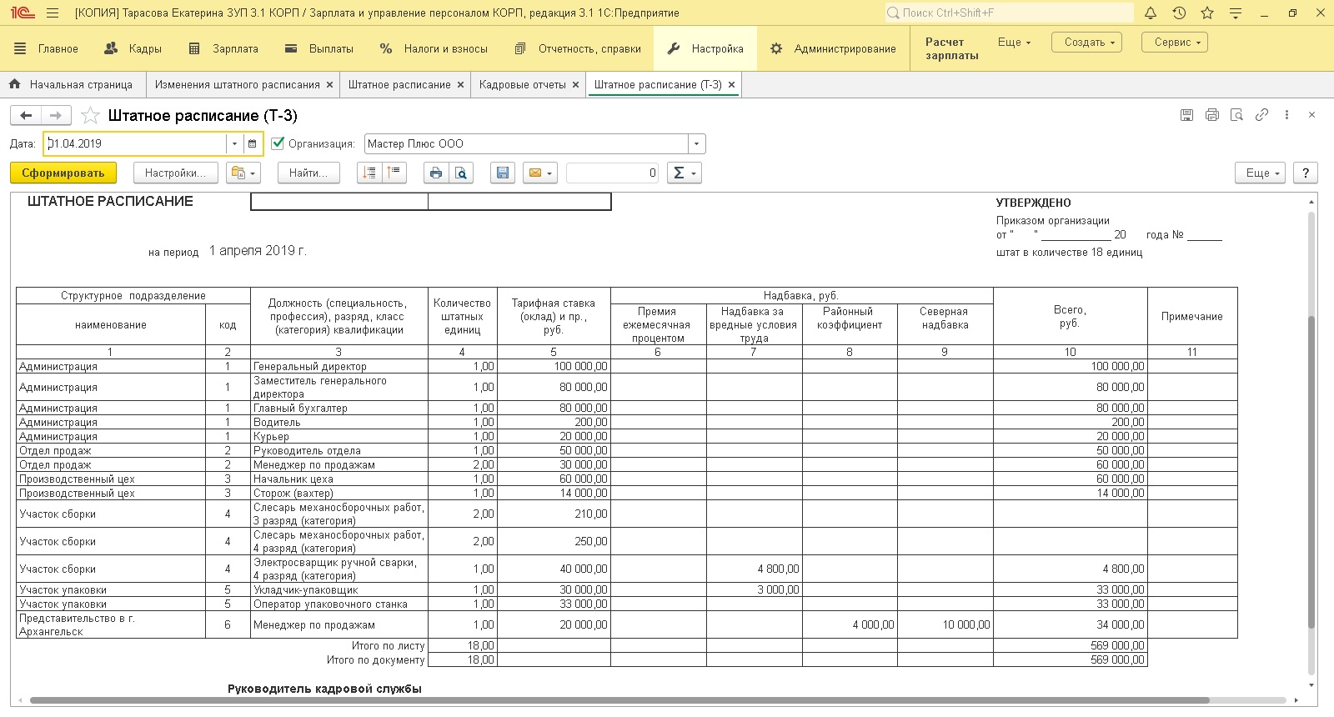Expand the organization dropdown list
1334x717 pixels.
696,143
